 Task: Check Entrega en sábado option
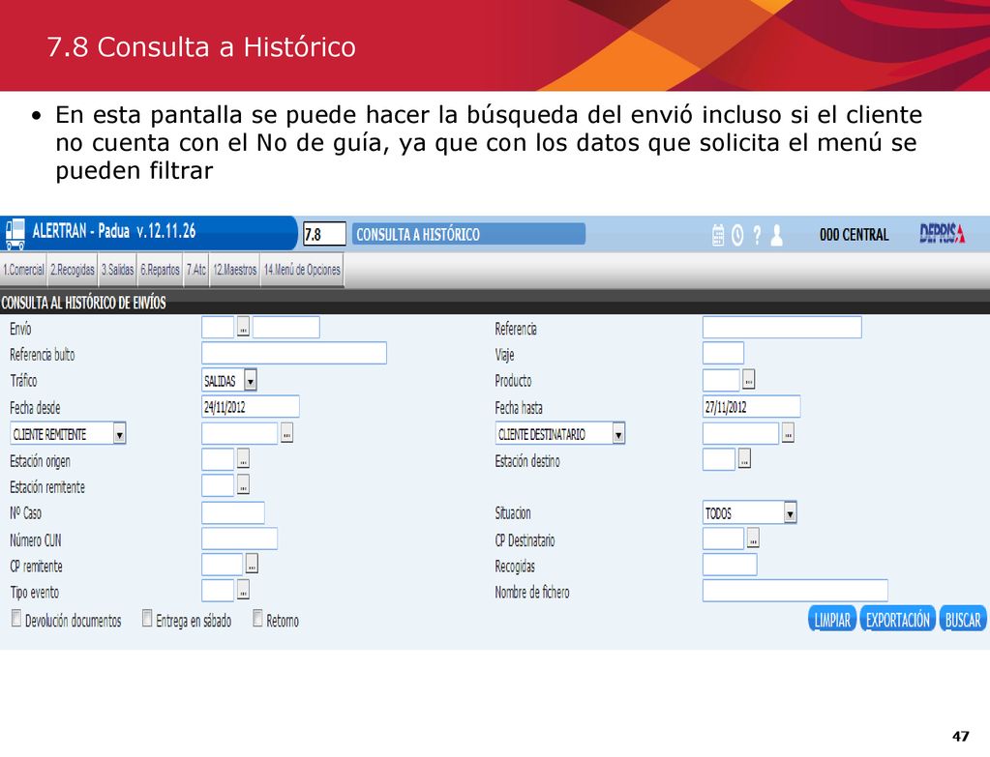(x=147, y=618)
